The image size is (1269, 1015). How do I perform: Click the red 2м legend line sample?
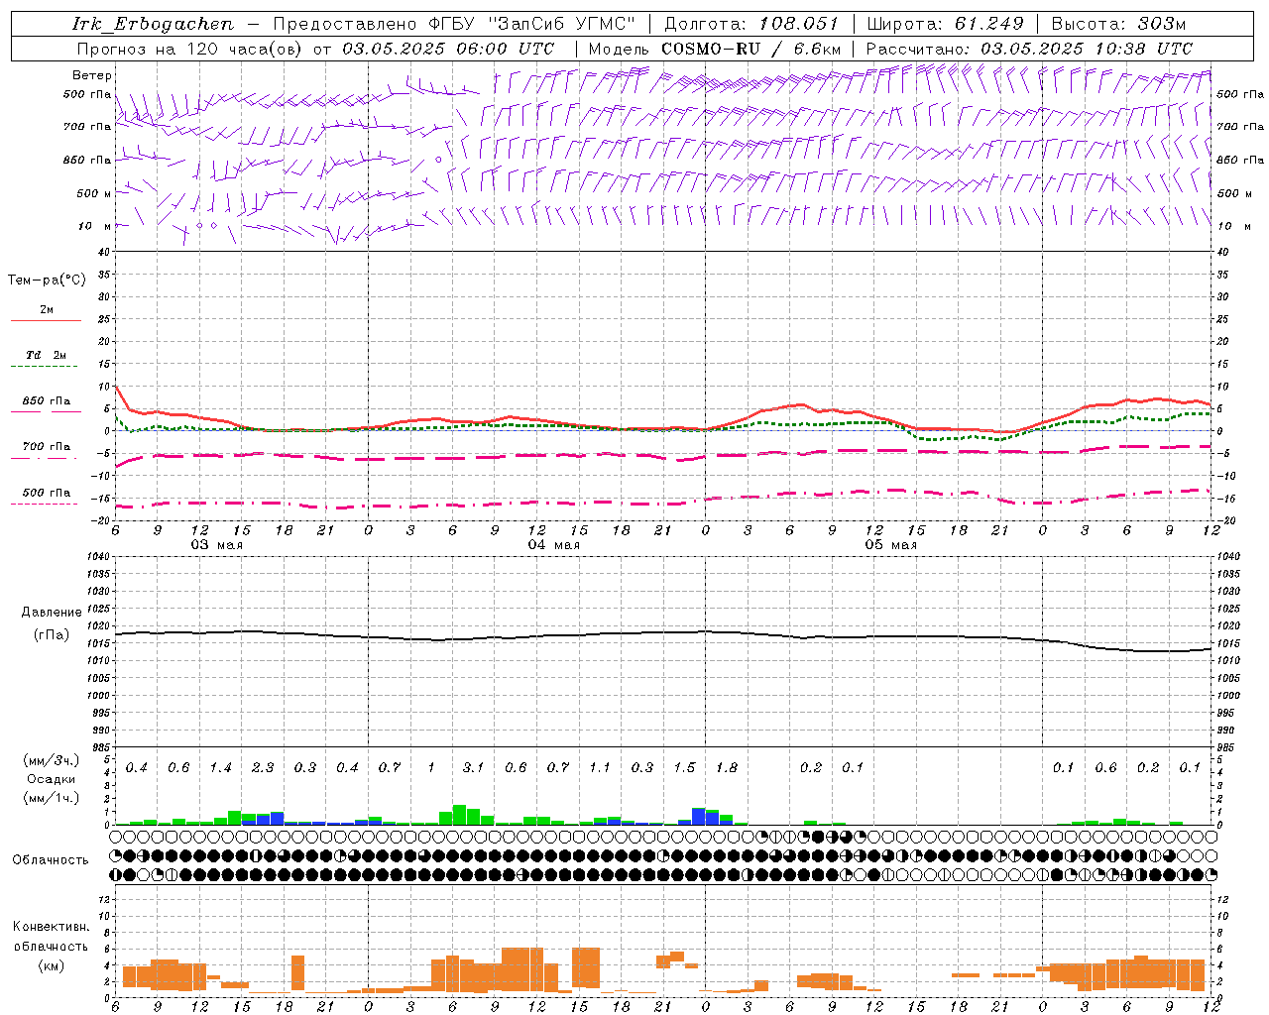[46, 320]
